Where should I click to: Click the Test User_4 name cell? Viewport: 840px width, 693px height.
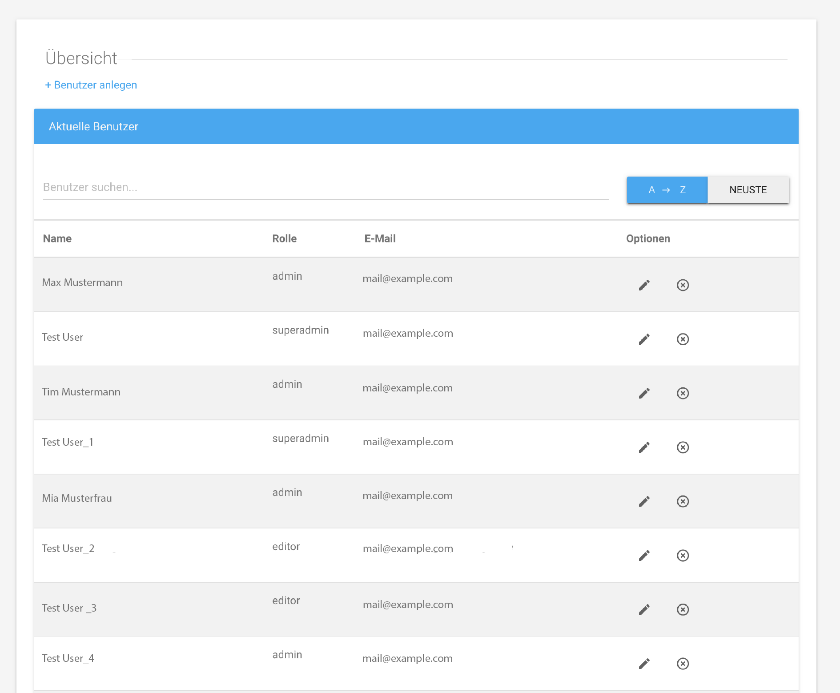tap(68, 659)
